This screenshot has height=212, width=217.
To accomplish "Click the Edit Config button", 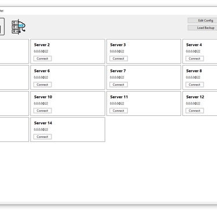I will [x=203, y=20].
